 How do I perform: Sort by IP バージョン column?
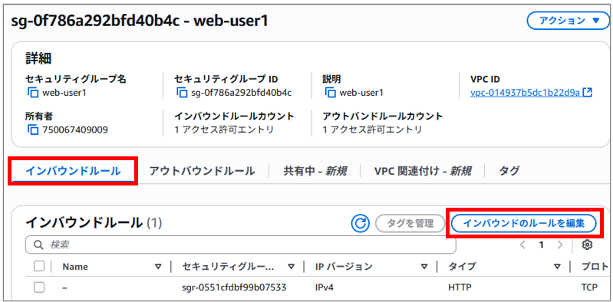click(424, 267)
